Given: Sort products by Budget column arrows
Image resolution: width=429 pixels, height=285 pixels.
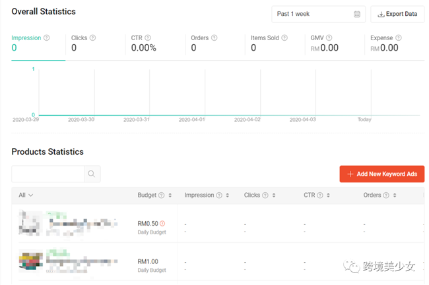Looking at the screenshot, I should click(x=170, y=195).
